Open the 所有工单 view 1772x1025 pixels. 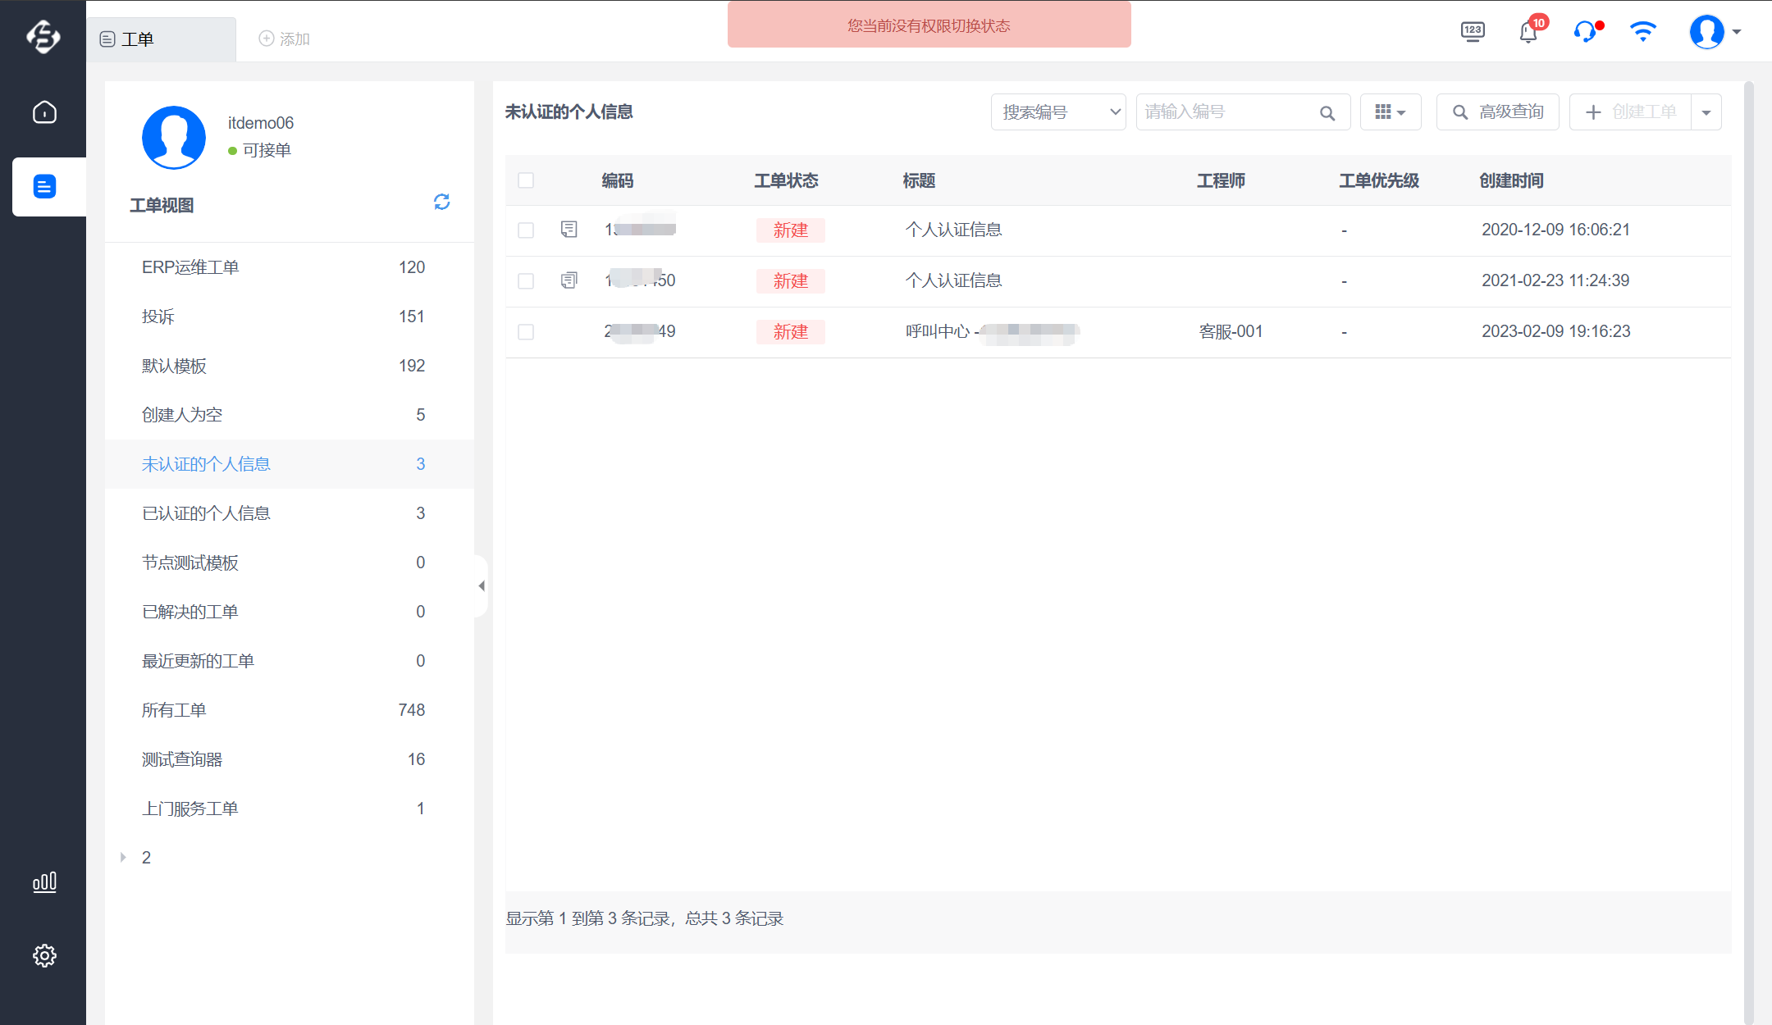coord(174,710)
